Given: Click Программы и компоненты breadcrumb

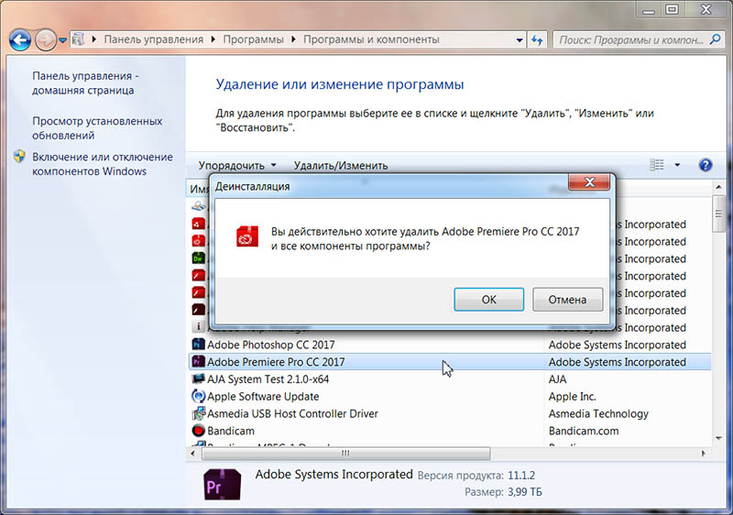Looking at the screenshot, I should [371, 39].
